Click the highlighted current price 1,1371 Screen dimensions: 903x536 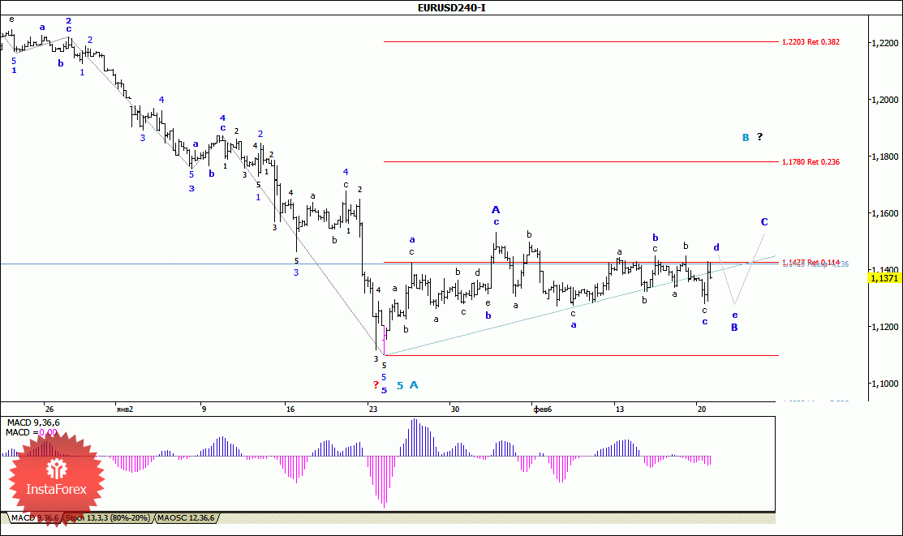[x=884, y=278]
